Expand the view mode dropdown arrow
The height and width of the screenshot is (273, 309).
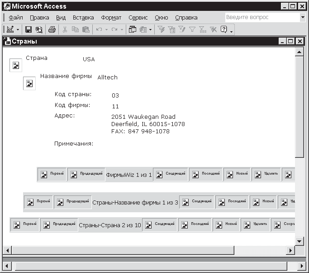point(18,29)
